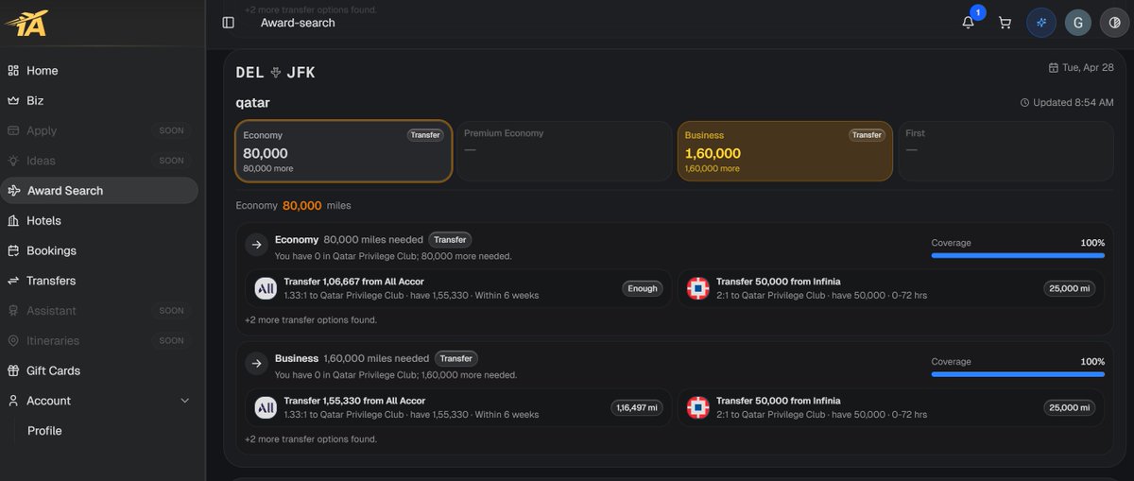The width and height of the screenshot is (1134, 481).
Task: Open Transfer 1,06,667 from All Accor option
Action: [458, 288]
